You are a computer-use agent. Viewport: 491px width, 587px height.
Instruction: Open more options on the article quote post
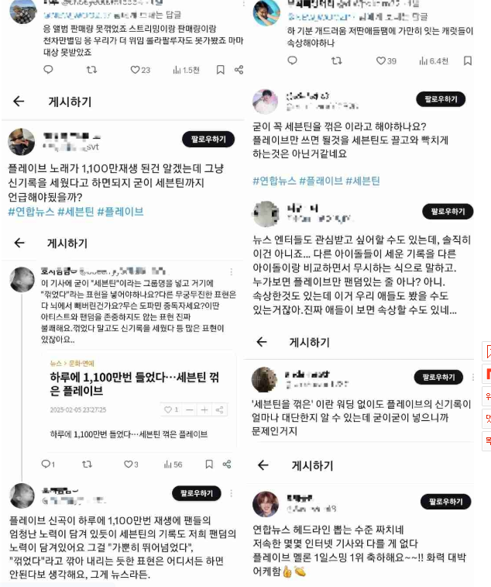[231, 271]
